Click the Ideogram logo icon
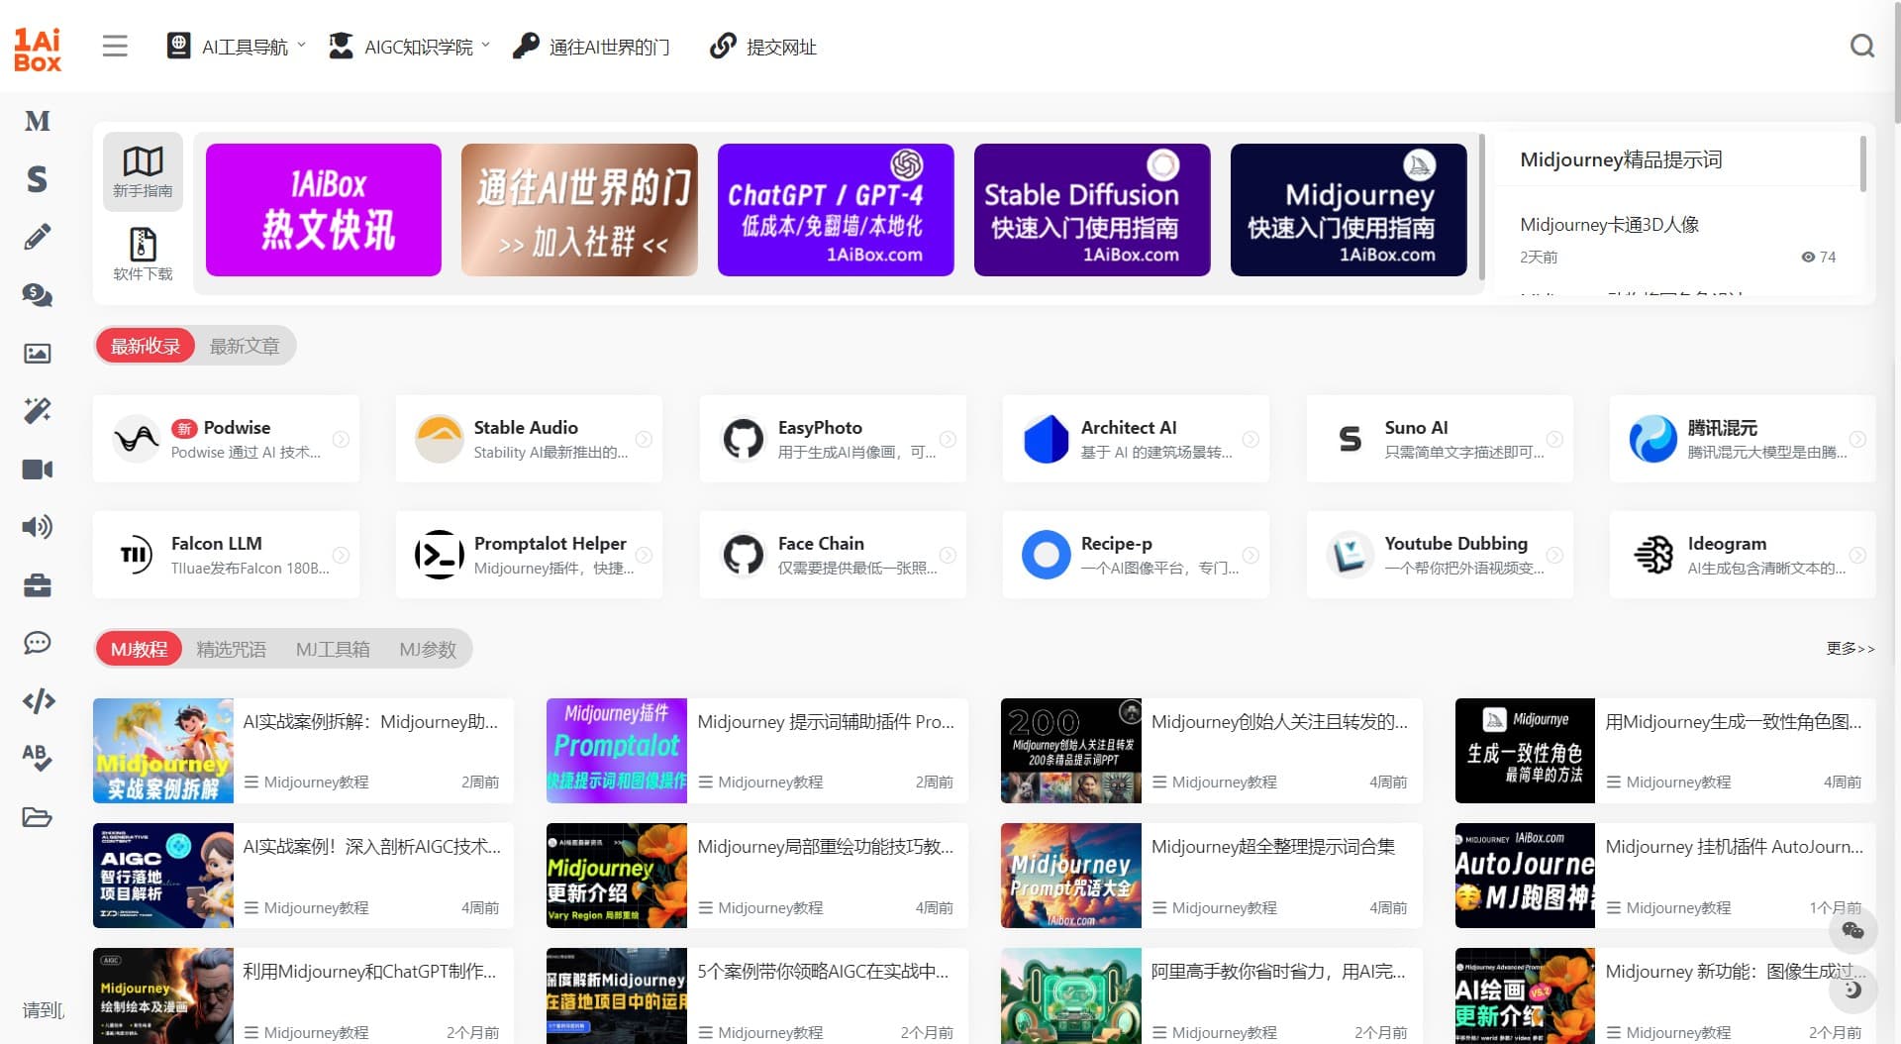The height and width of the screenshot is (1044, 1901). [1653, 555]
